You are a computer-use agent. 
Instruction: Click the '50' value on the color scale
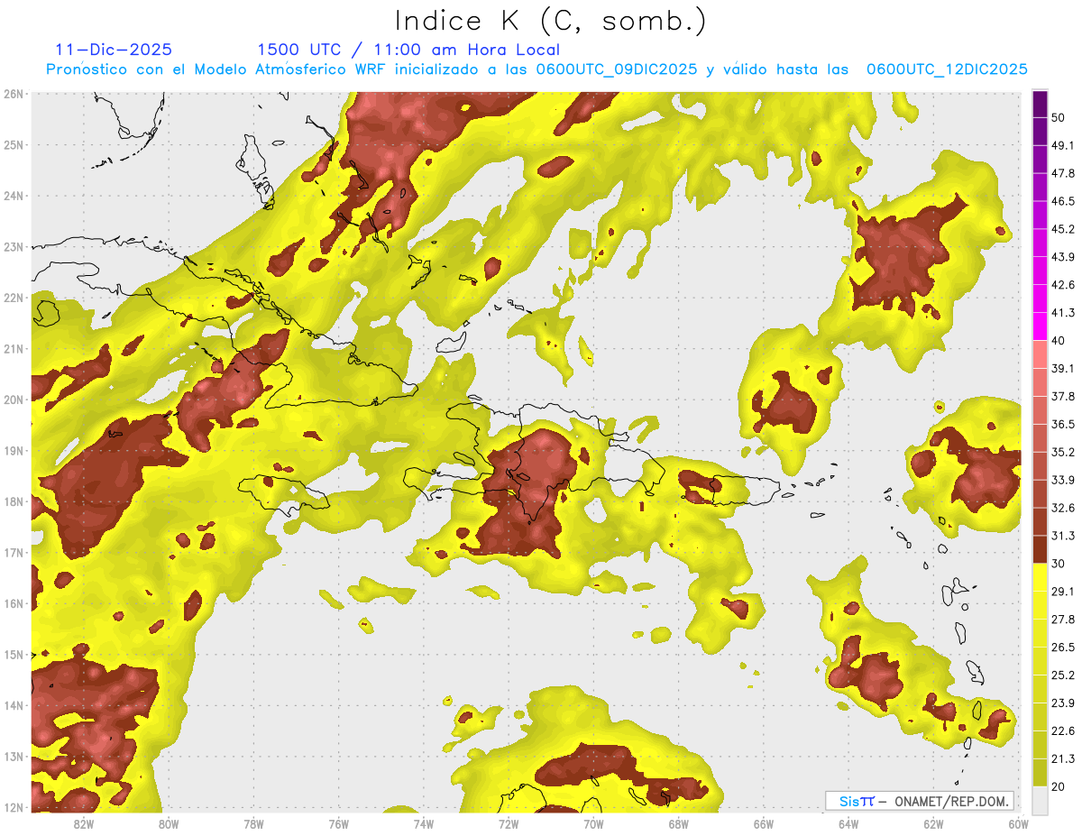tap(1059, 117)
